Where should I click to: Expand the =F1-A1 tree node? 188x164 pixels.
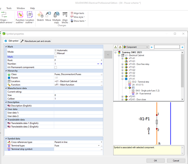[x=122, y=58]
